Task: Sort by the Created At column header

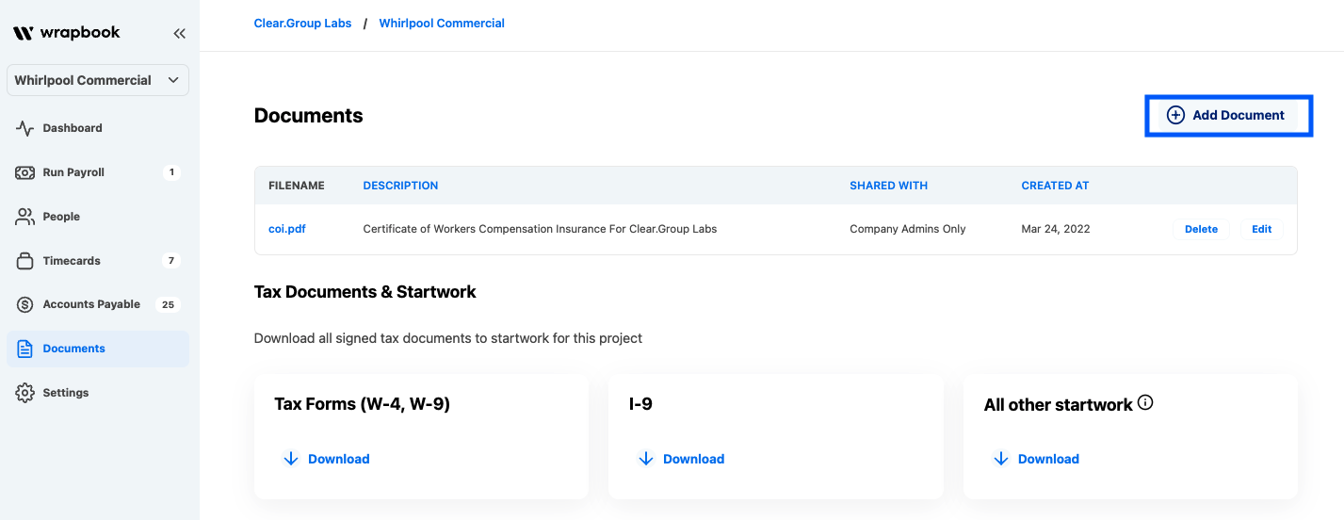Action: tap(1055, 186)
